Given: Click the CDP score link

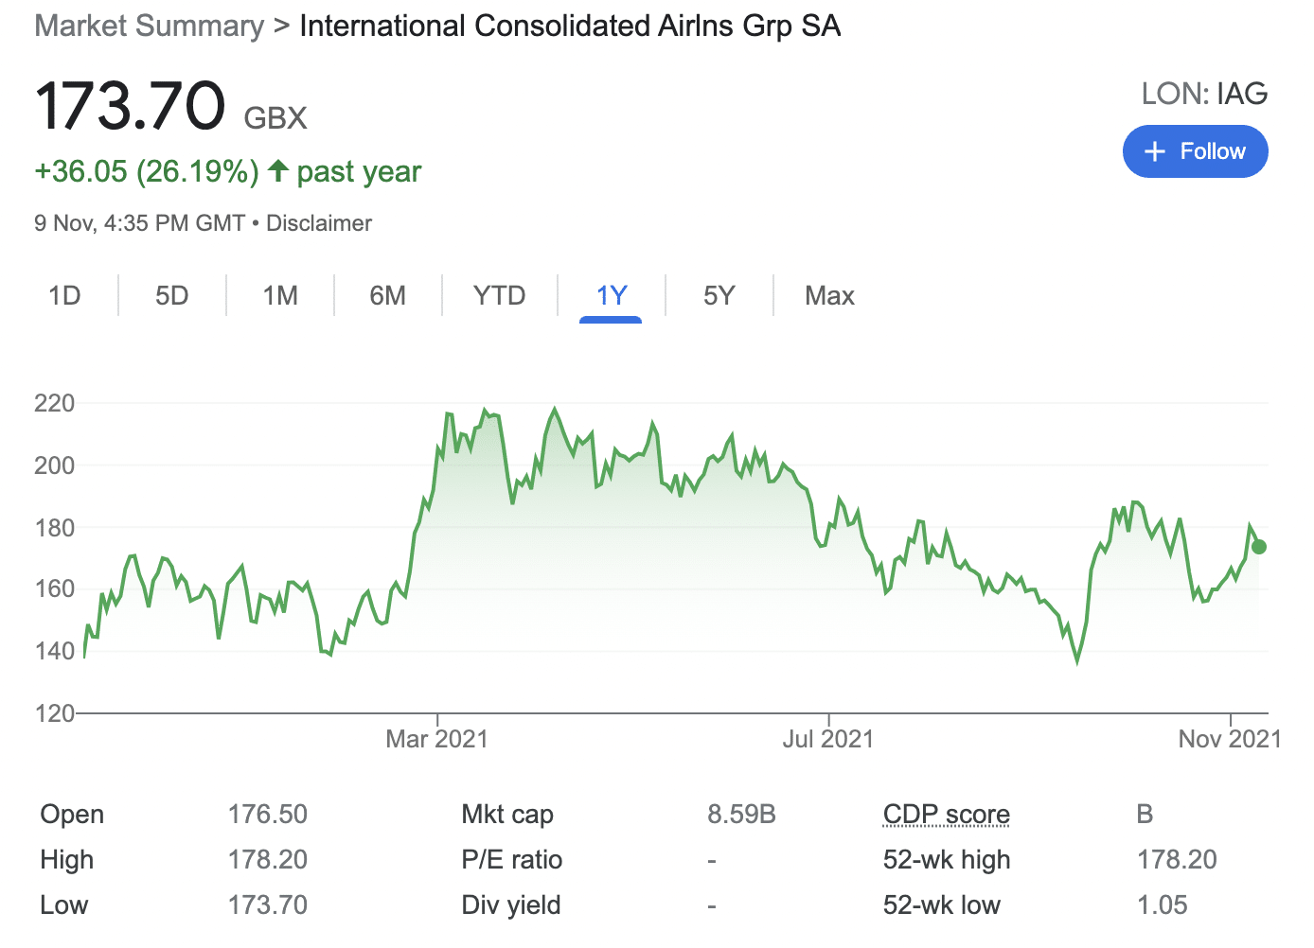Looking at the screenshot, I should tap(946, 815).
